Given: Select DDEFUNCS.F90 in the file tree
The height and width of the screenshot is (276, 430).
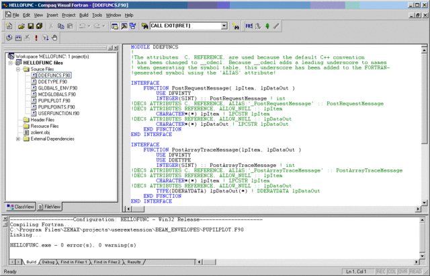Looking at the screenshot, I should click(54, 75).
